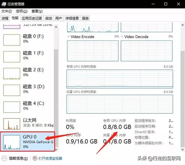Viewport: 185px width, 165px height.
Task: Click the 打开资源监视器 link
Action: 50,158
